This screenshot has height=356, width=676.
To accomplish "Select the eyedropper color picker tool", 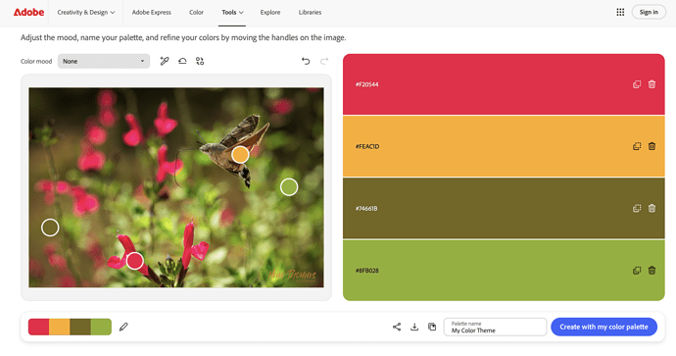I will point(165,61).
